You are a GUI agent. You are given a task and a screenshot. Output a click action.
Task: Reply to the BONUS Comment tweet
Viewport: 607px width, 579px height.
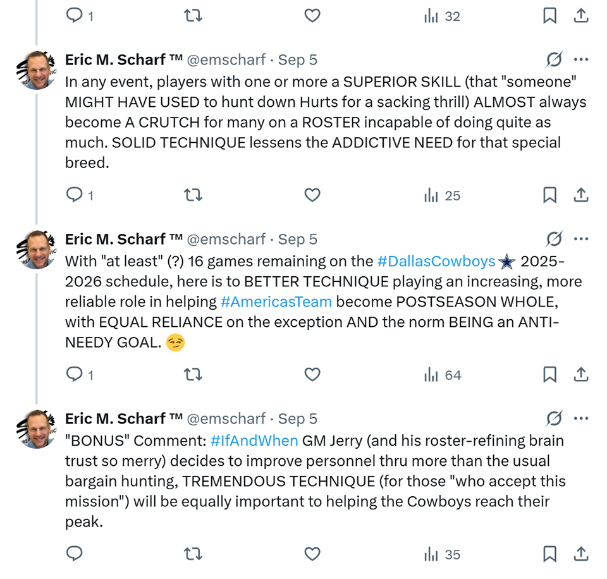(x=75, y=554)
